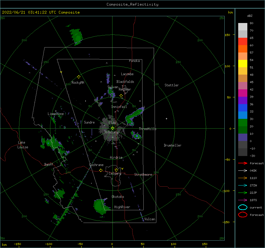Click the Sylvan label
The width and height of the screenshot is (265, 248).
113,87
